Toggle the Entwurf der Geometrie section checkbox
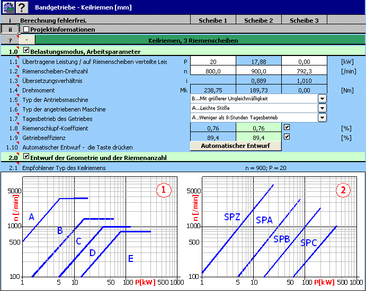This screenshot has width=366, height=291. 26,156
